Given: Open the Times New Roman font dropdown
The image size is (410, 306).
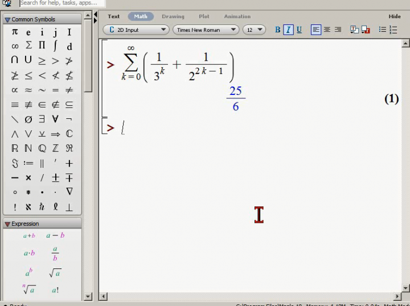Looking at the screenshot, I should click(206, 30).
